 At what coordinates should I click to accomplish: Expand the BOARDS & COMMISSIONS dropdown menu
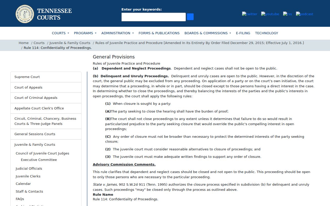(208, 33)
